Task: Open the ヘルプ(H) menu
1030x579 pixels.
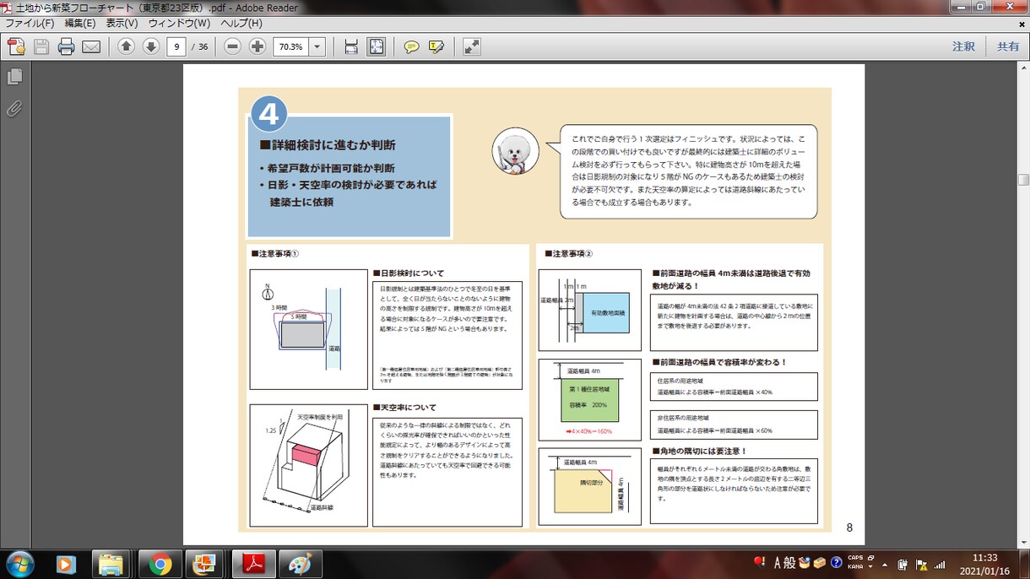Action: pyautogui.click(x=241, y=24)
